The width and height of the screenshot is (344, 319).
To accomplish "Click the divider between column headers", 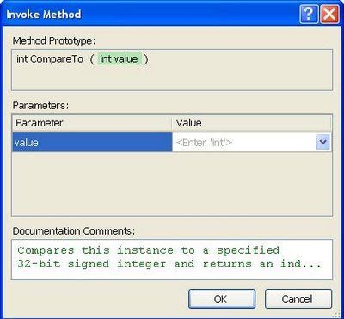I will [172, 123].
